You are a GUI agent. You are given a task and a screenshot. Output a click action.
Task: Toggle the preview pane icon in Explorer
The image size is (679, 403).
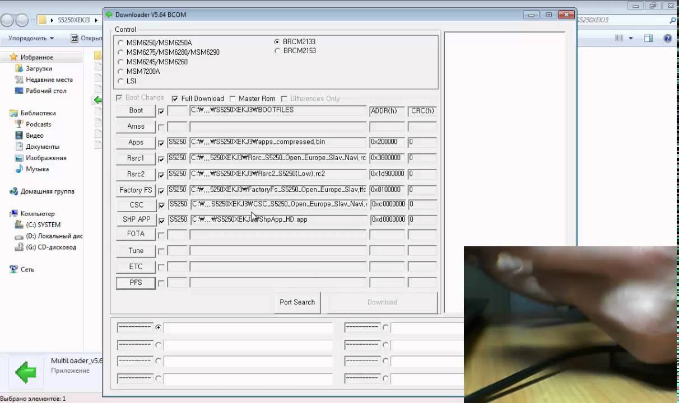pyautogui.click(x=649, y=39)
